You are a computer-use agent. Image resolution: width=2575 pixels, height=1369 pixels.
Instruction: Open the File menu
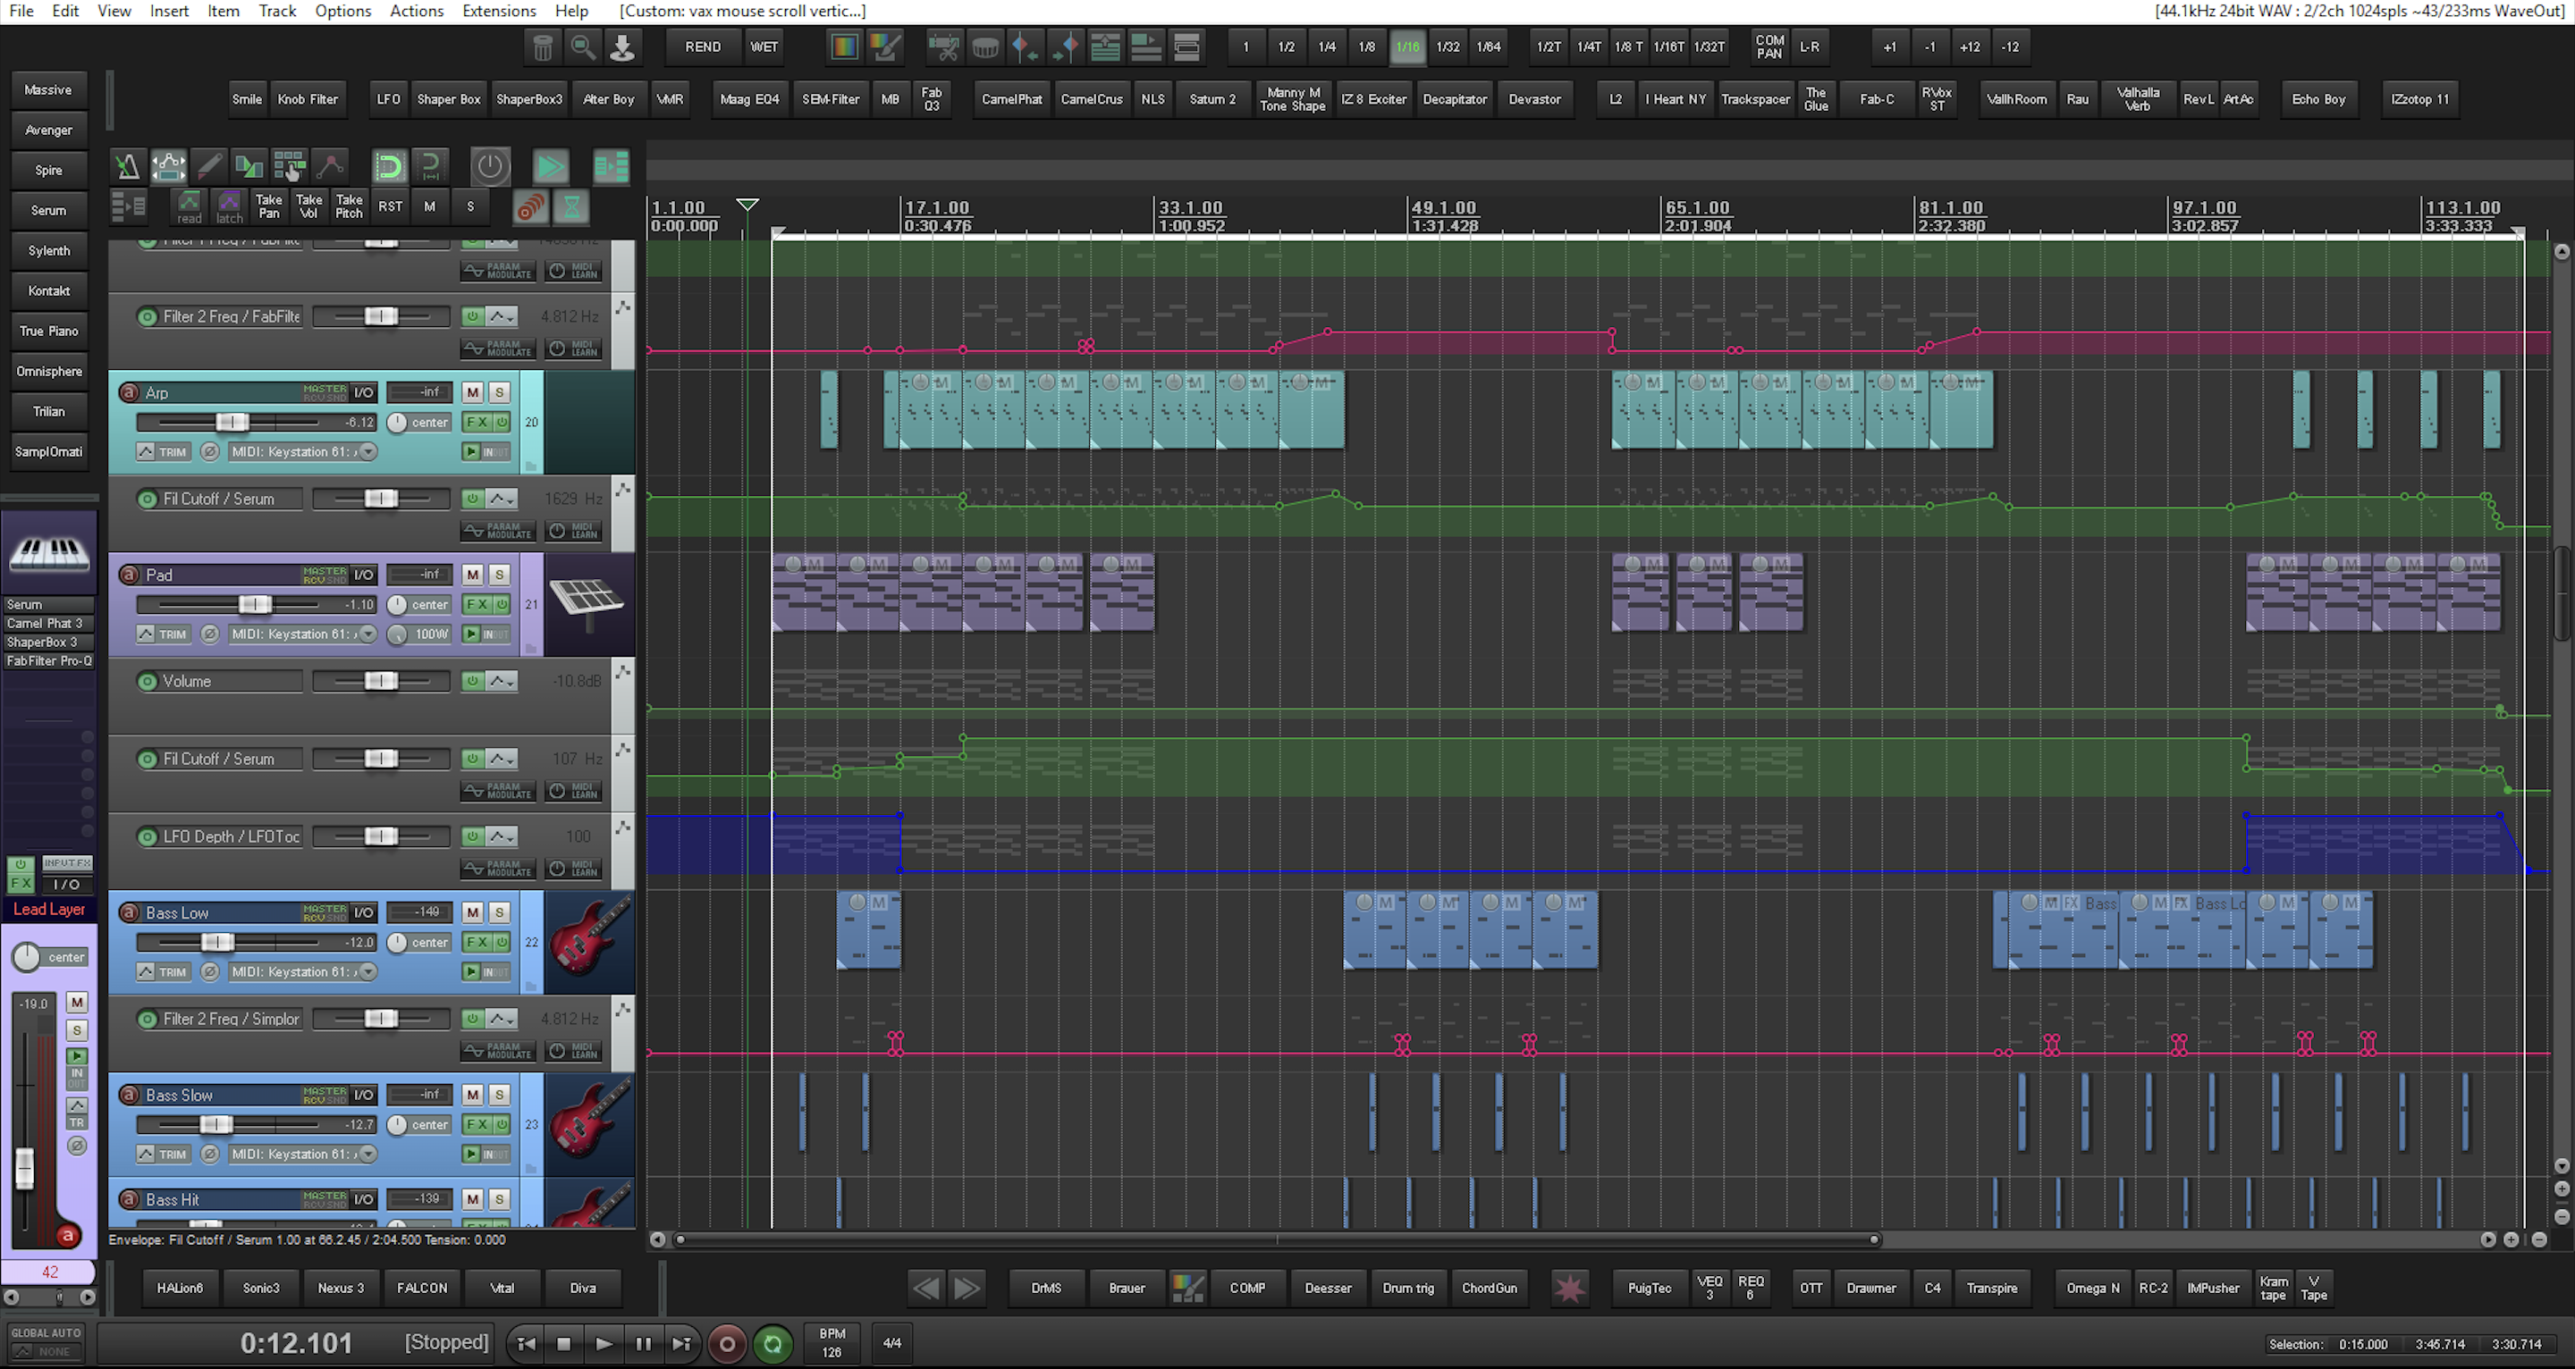[x=21, y=11]
